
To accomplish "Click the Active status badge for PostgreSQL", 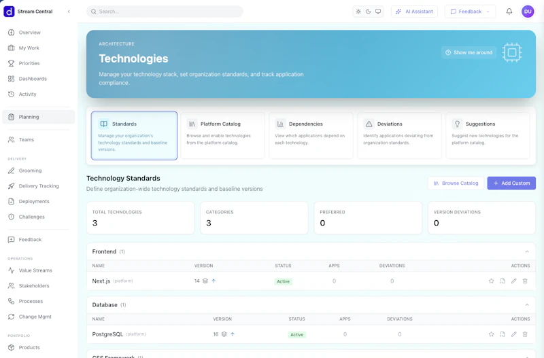I will point(296,335).
